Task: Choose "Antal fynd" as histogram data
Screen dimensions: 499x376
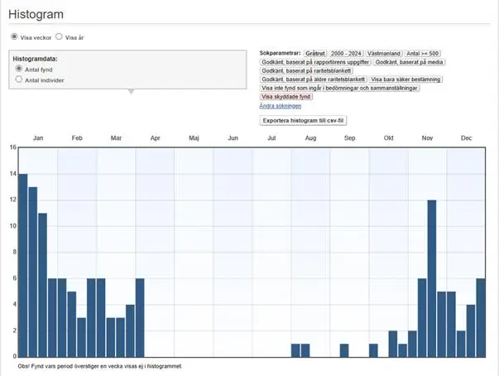Action: tap(19, 70)
